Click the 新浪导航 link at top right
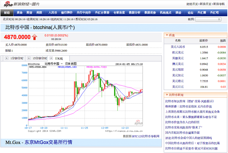Viewport: 228px width, 153px height. click(x=219, y=4)
